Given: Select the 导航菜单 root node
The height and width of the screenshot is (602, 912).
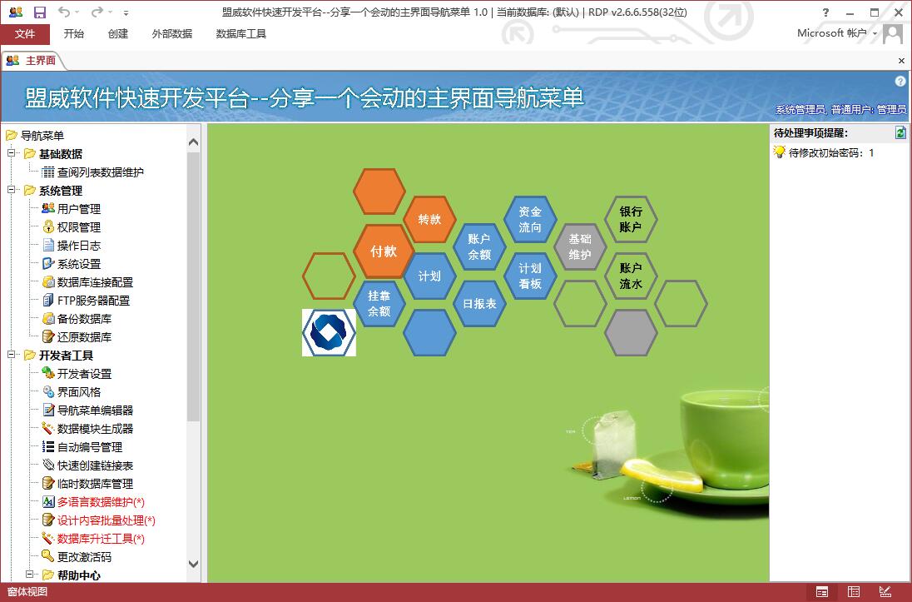Looking at the screenshot, I should pos(42,136).
